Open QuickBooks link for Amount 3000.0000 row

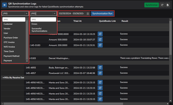pos(100,34)
